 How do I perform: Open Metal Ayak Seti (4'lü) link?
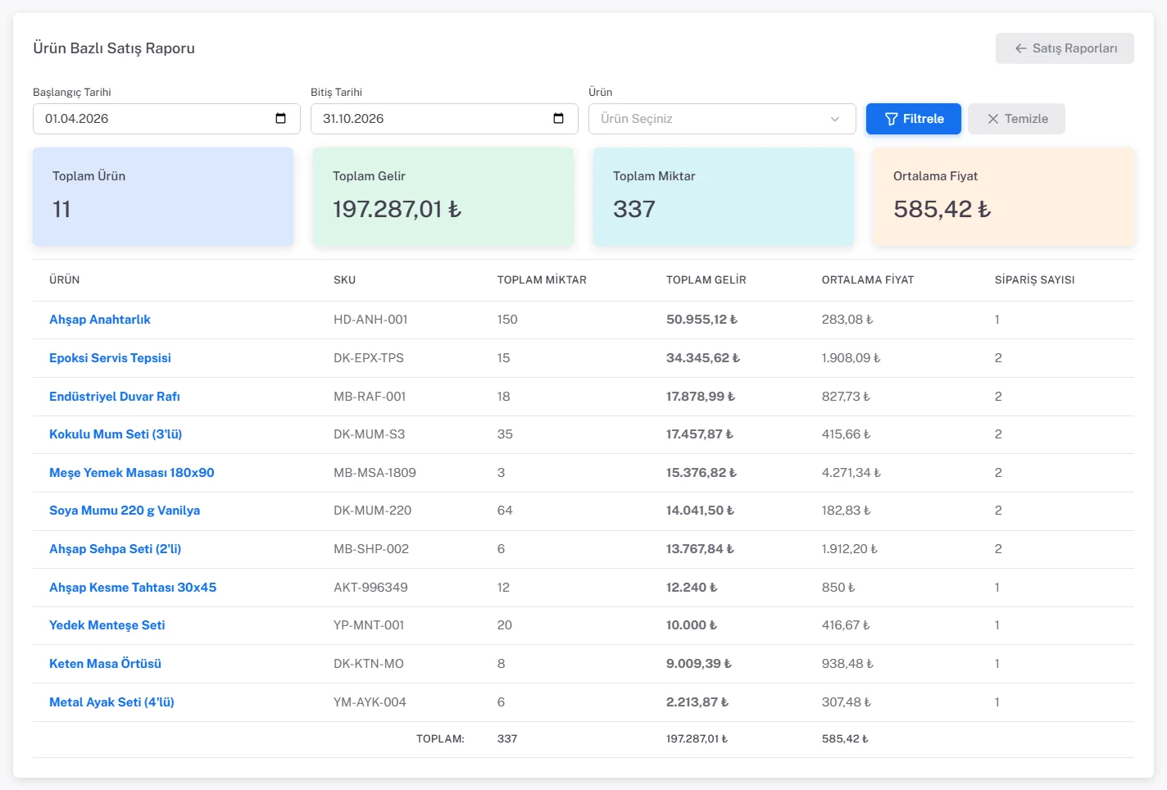pyautogui.click(x=111, y=702)
